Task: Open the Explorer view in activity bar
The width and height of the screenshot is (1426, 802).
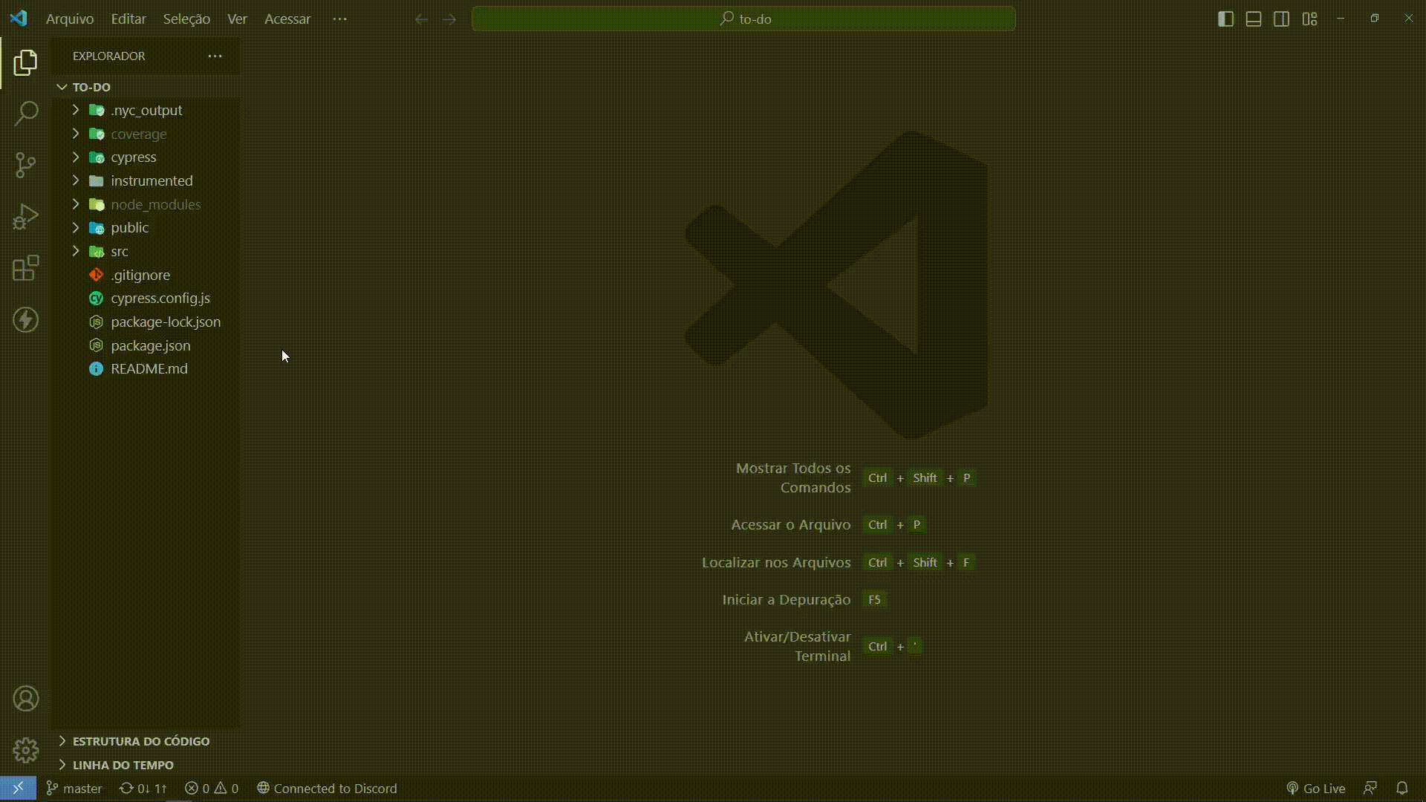Action: click(x=25, y=62)
